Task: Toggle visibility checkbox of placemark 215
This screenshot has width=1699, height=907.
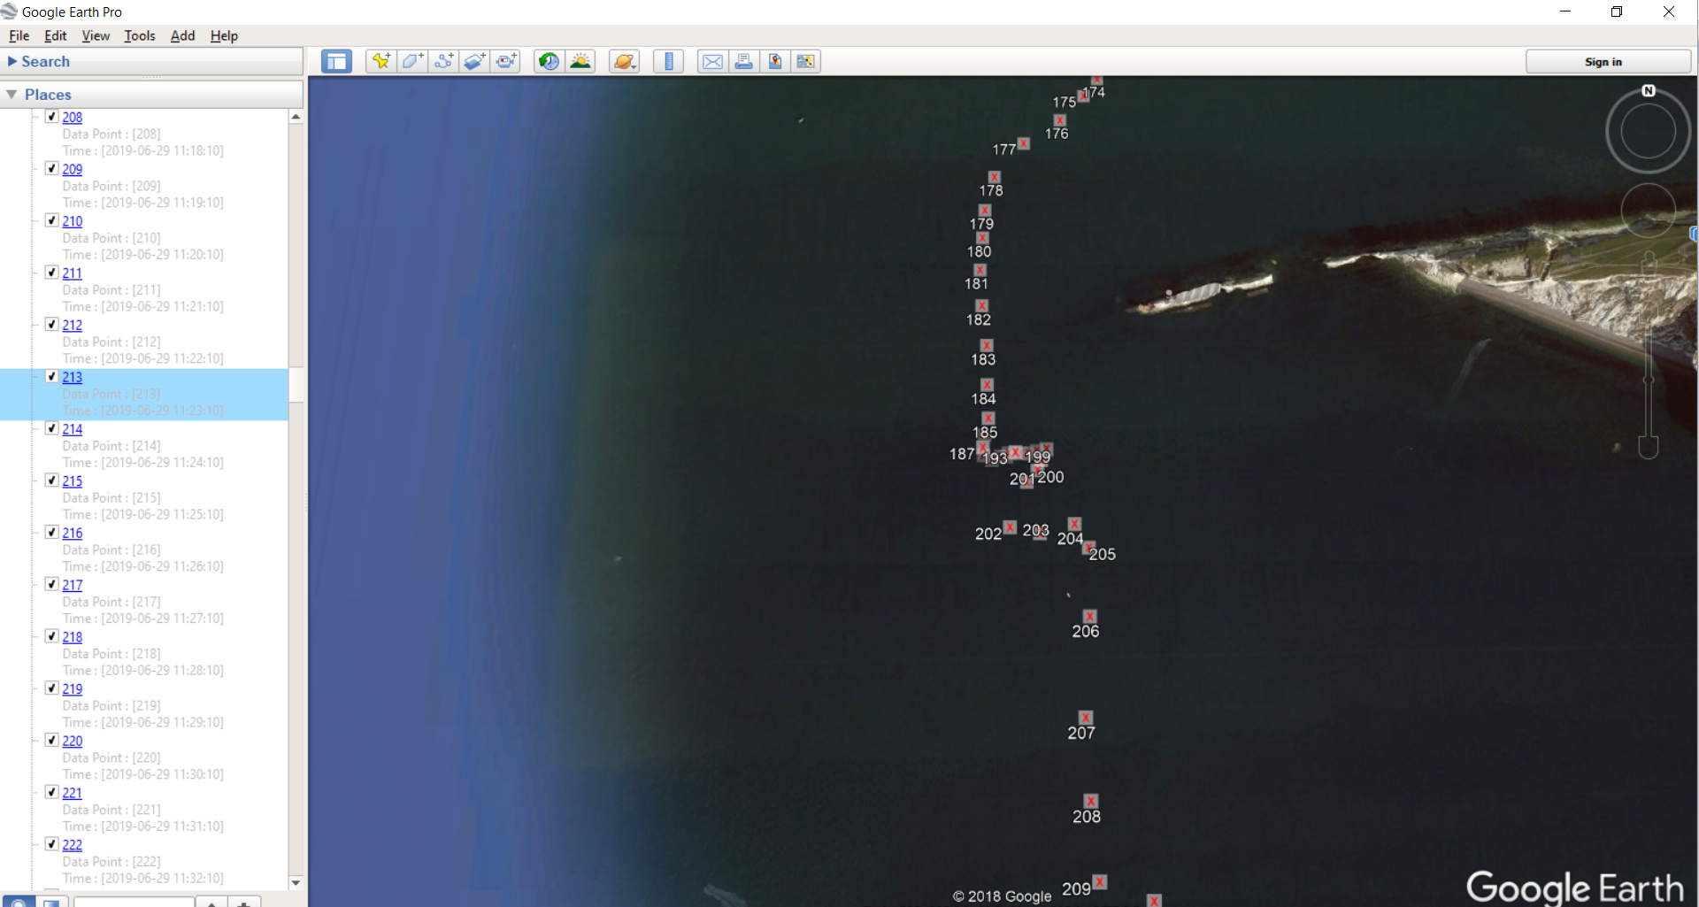Action: [x=51, y=480]
